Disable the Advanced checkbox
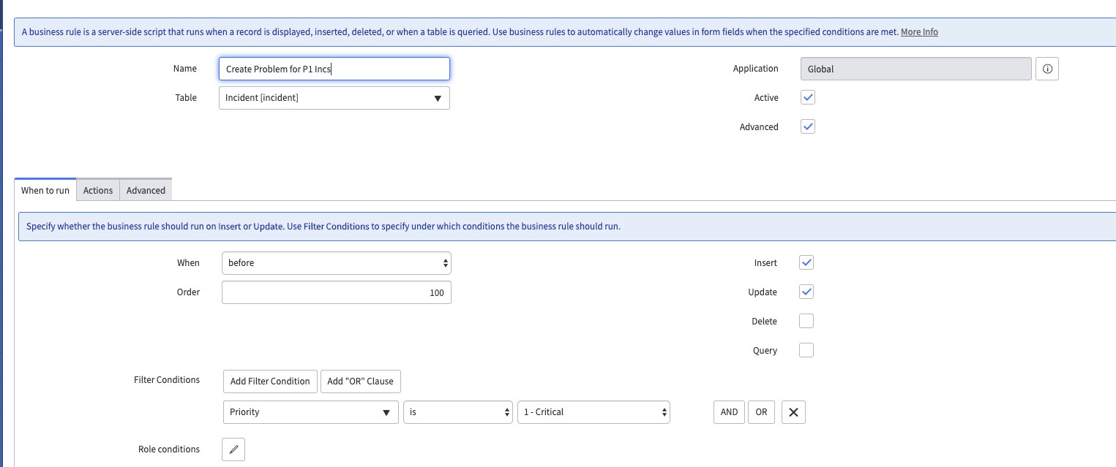 (x=807, y=126)
